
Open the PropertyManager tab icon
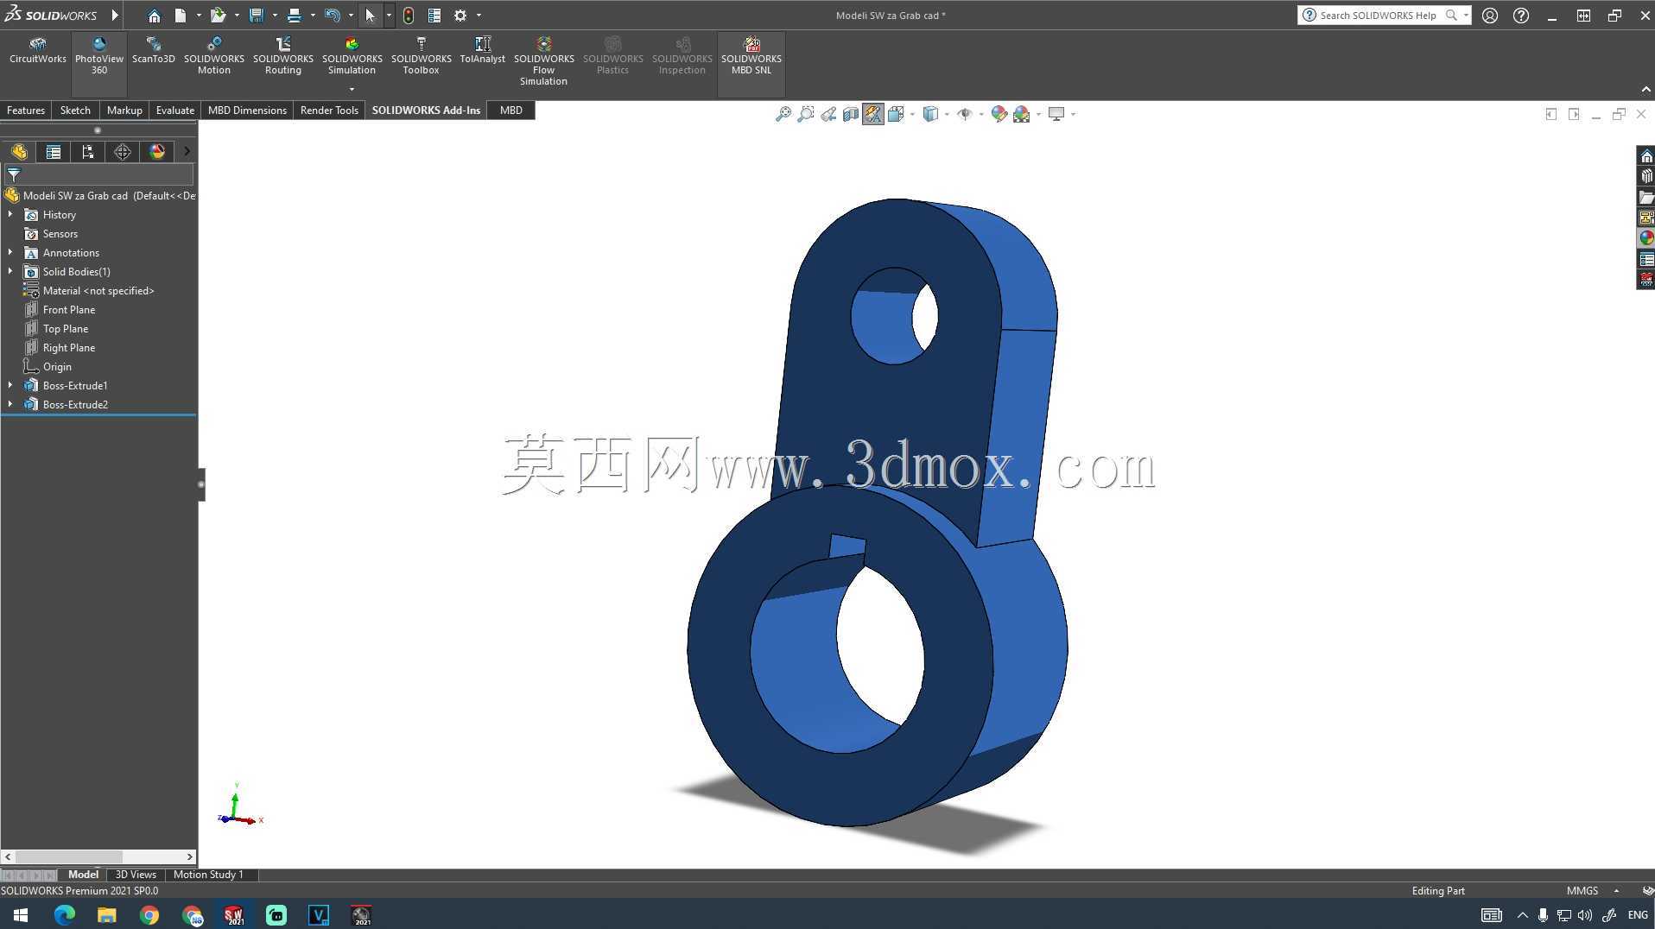point(54,152)
